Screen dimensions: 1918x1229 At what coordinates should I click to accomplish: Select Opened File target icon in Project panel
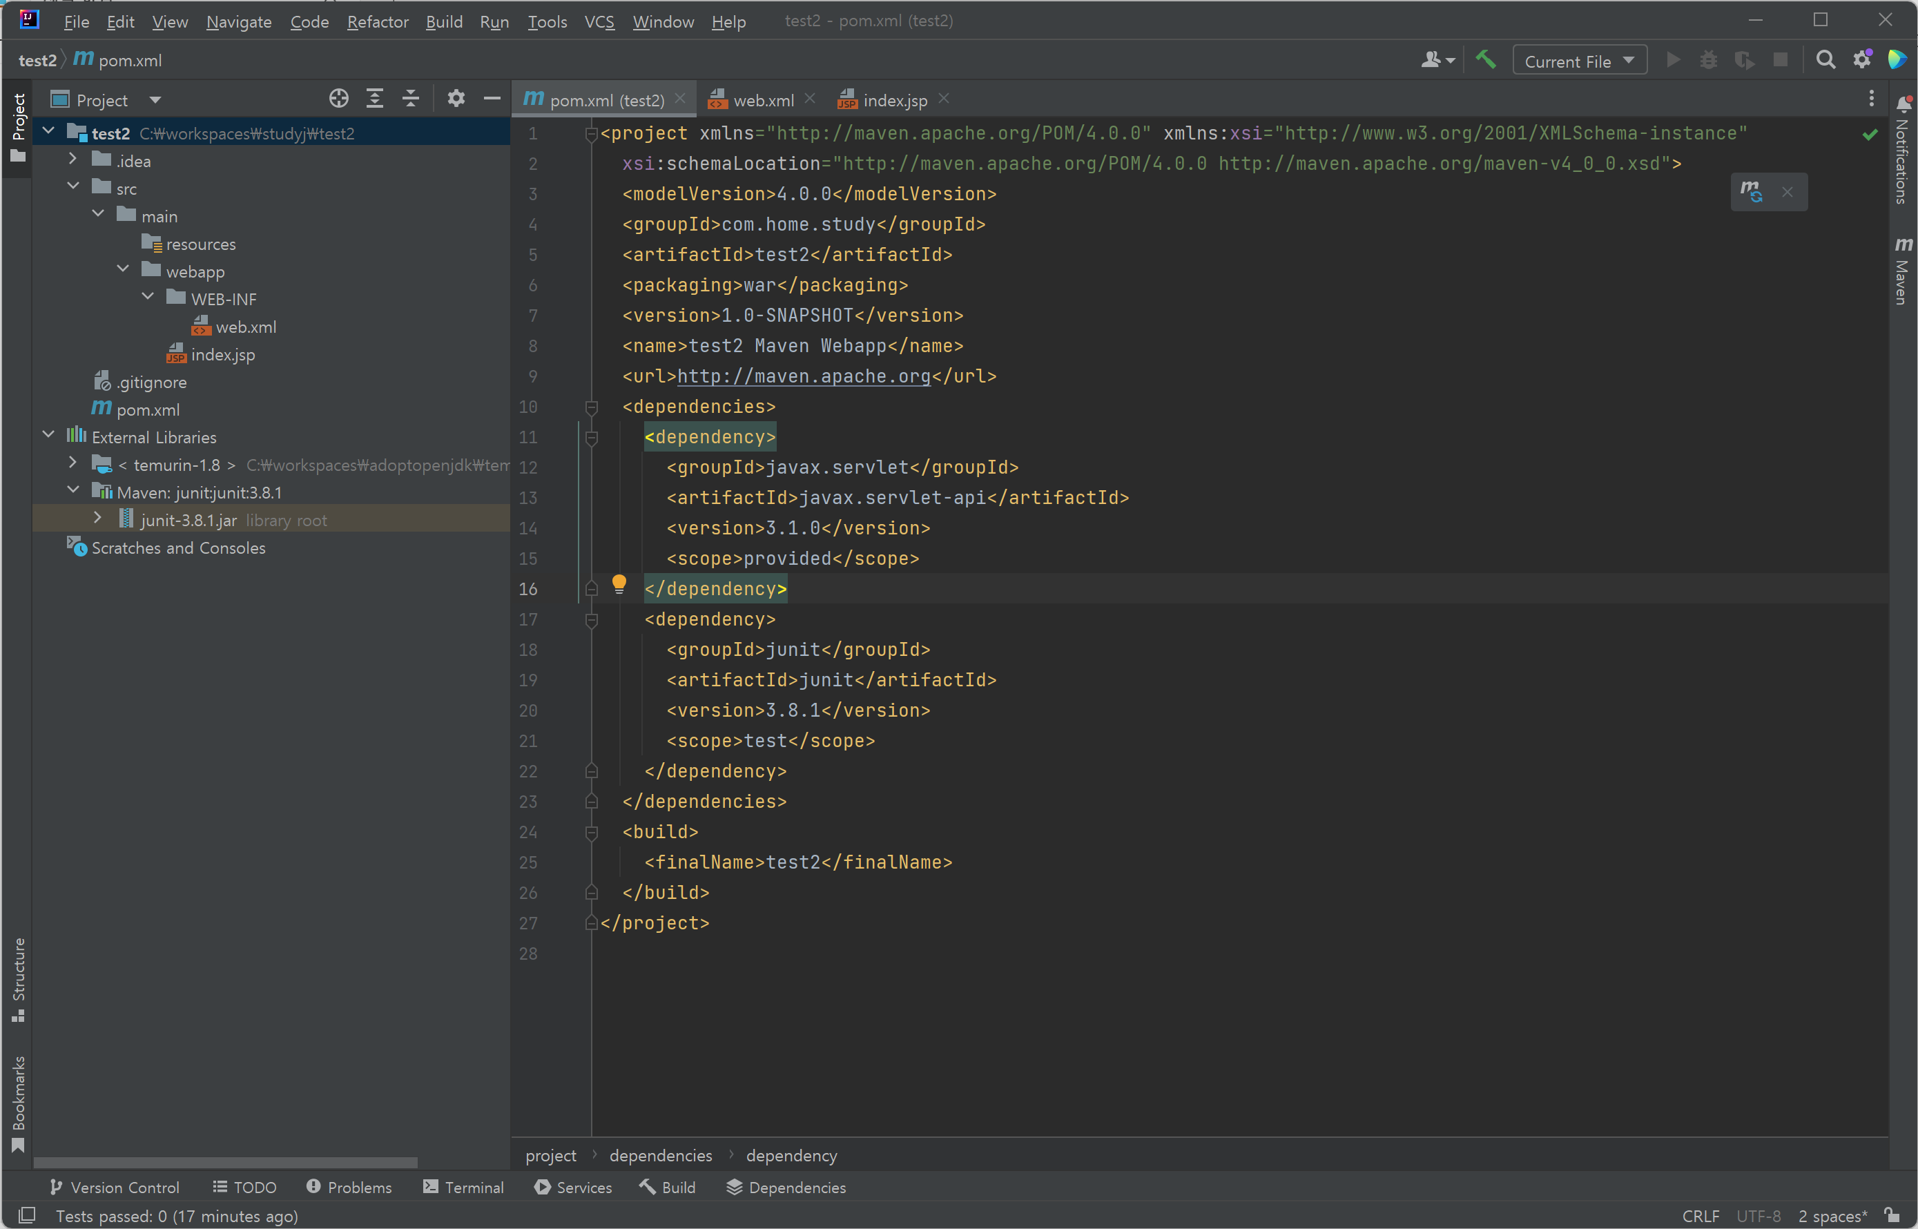338,99
